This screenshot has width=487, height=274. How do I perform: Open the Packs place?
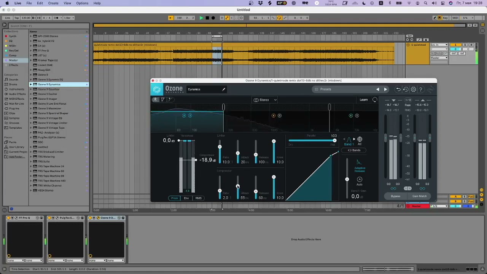[x=13, y=142]
